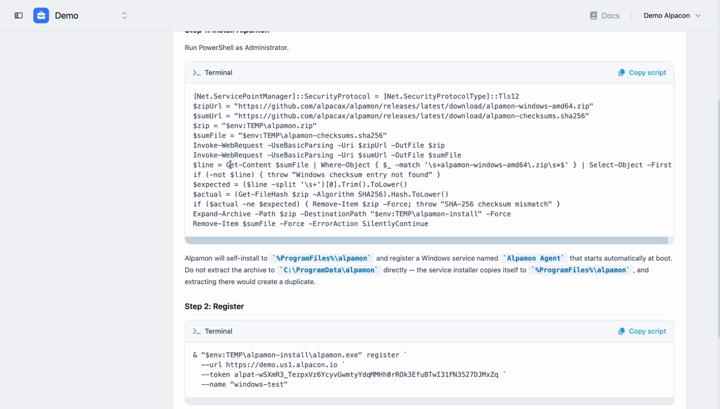Click the horizontal scrollbar under install script
The width and height of the screenshot is (720, 409).
point(426,240)
